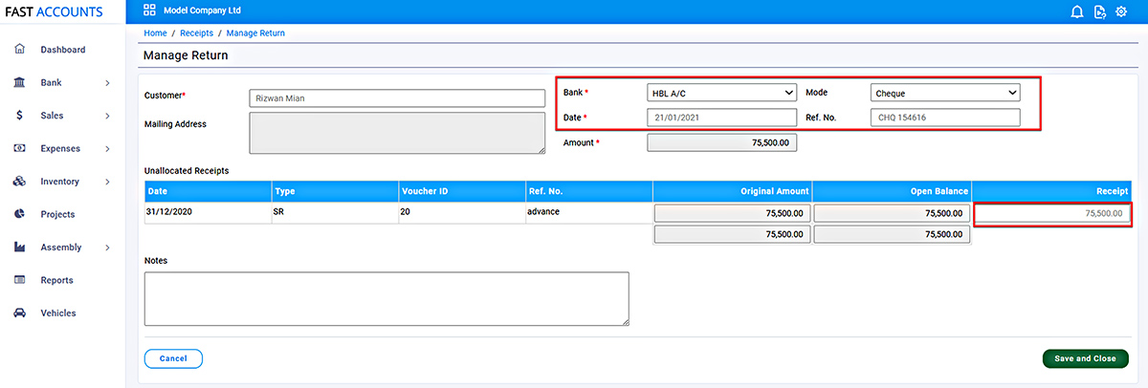This screenshot has width=1148, height=388.
Task: Click the Date field showing 21/01/2021
Action: point(722,118)
